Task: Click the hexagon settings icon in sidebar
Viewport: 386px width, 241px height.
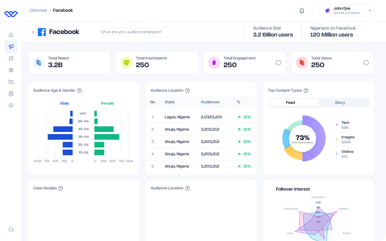Action: click(x=11, y=105)
